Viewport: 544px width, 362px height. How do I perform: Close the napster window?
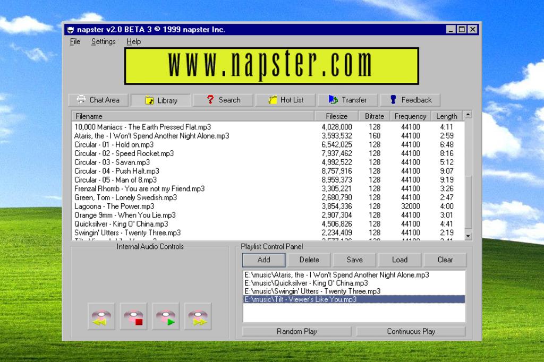(472, 30)
